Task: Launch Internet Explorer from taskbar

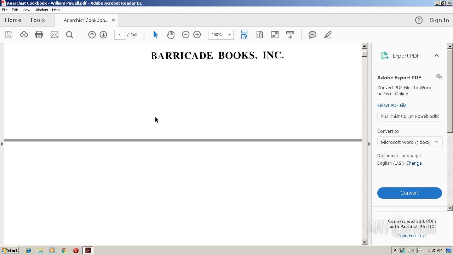Action: coord(28,250)
